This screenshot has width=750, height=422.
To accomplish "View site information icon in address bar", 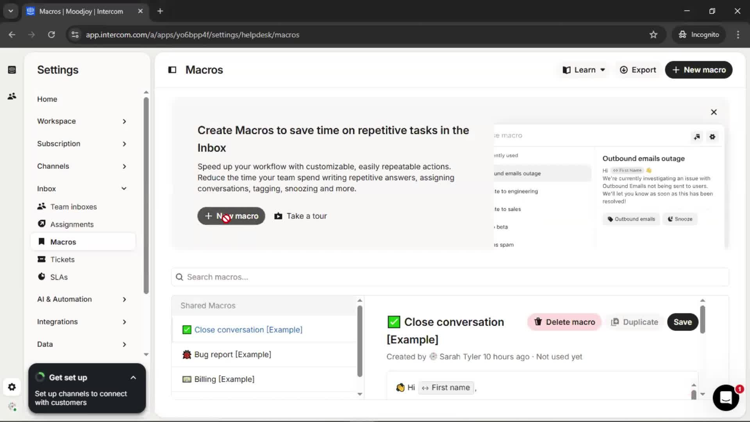I will coord(75,35).
